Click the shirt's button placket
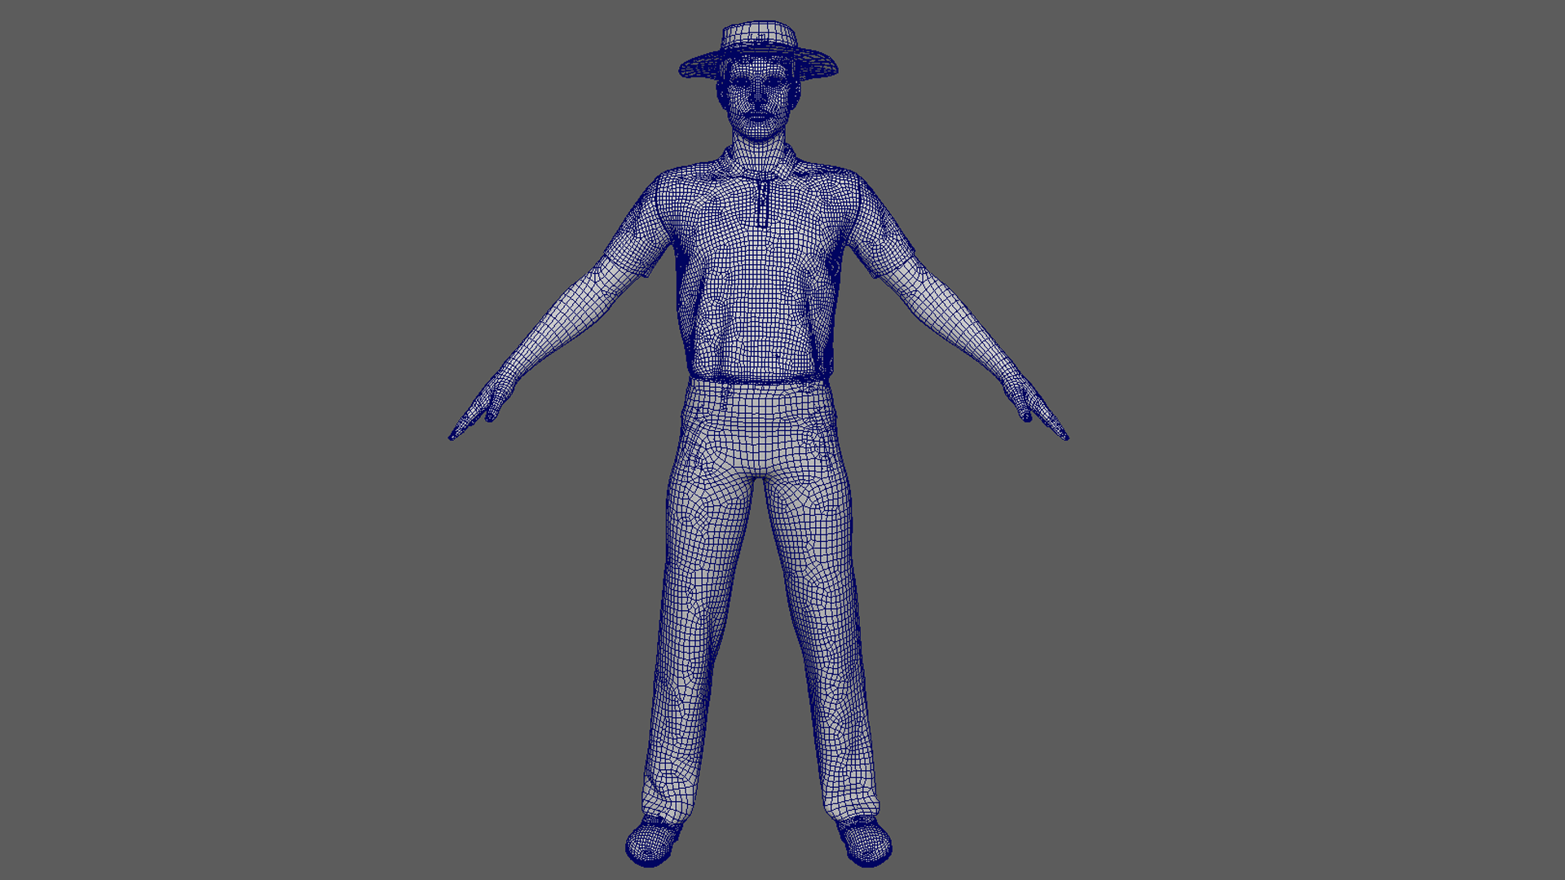 click(762, 202)
